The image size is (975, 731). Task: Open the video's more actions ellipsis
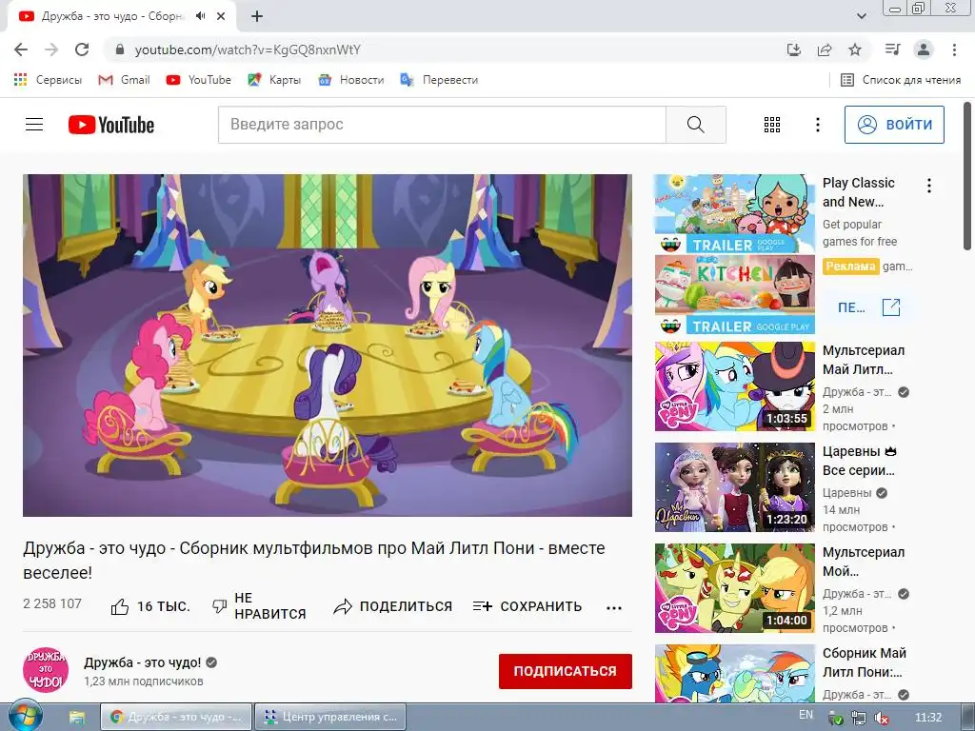click(x=614, y=608)
